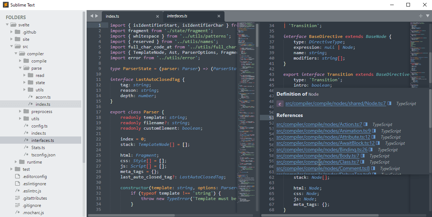Open the tab list dropdown arrow
Image resolution: width=432 pixels, height=217 pixels.
tap(428, 16)
